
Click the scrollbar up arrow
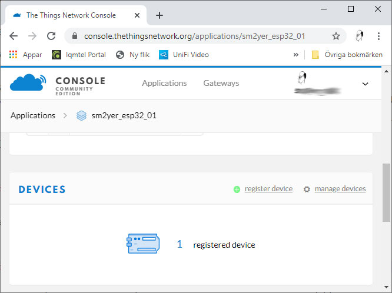pyautogui.click(x=386, y=71)
